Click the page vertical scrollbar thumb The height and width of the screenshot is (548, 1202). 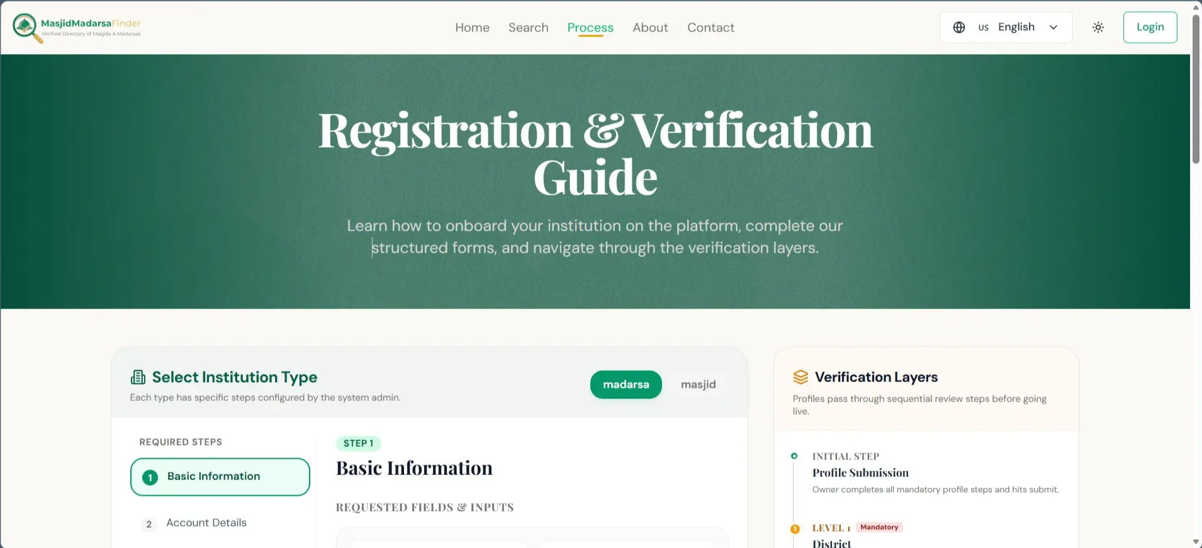[1196, 88]
